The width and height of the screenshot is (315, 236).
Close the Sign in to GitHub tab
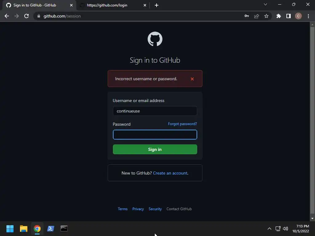pos(71,5)
